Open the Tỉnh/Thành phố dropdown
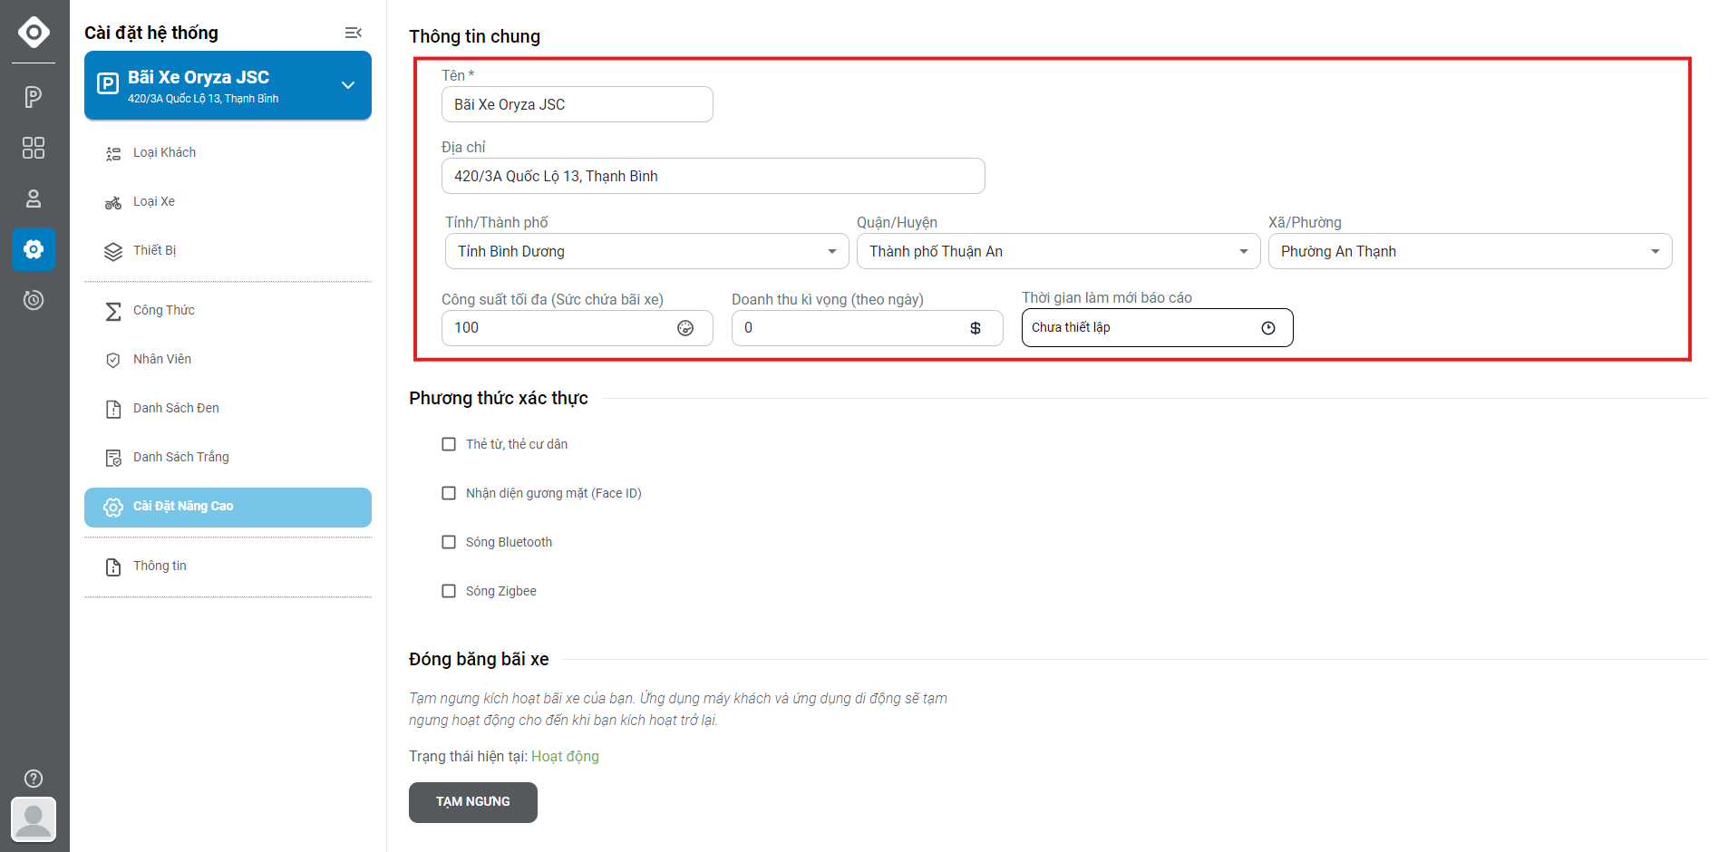Image resolution: width=1728 pixels, height=852 pixels. pyautogui.click(x=647, y=251)
